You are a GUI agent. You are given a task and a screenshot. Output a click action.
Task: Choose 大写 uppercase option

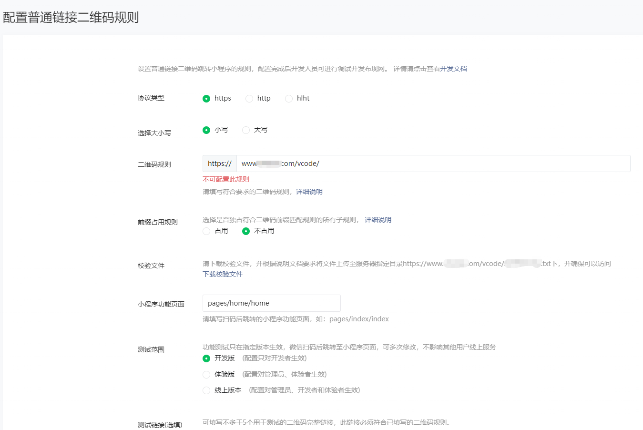pos(246,130)
